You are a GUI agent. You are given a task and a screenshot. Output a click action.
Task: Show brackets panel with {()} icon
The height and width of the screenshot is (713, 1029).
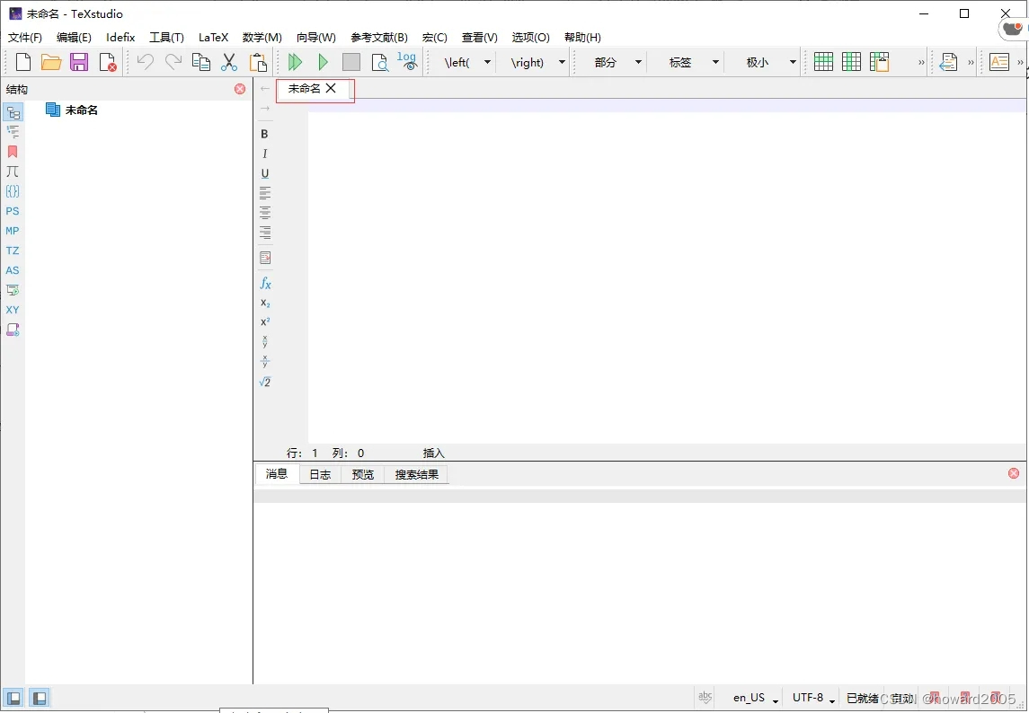tap(13, 191)
